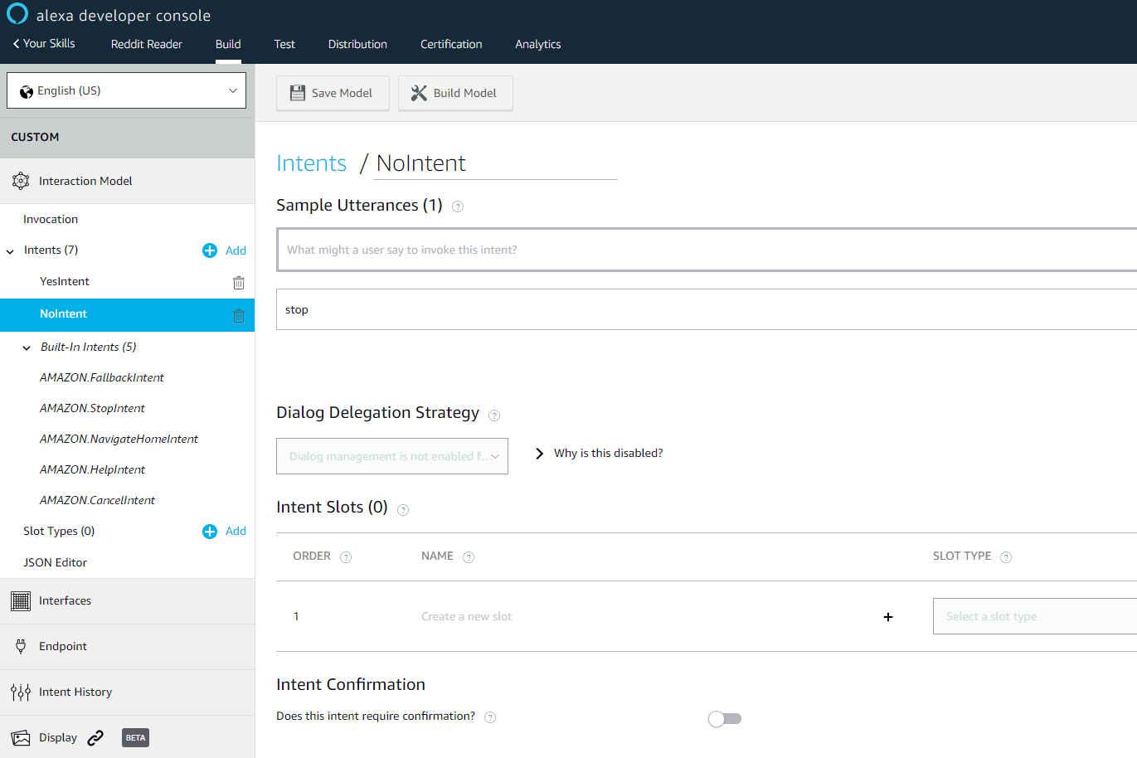
Task: Collapse the Intents tree section
Action: tap(10, 250)
